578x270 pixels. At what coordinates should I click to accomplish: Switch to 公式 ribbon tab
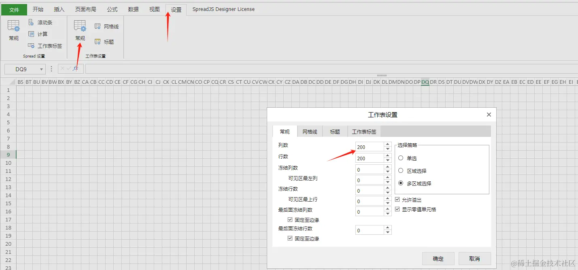(112, 9)
